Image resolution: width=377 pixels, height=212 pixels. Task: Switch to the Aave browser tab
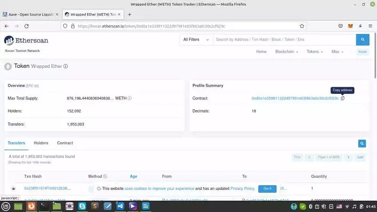(x=31, y=15)
